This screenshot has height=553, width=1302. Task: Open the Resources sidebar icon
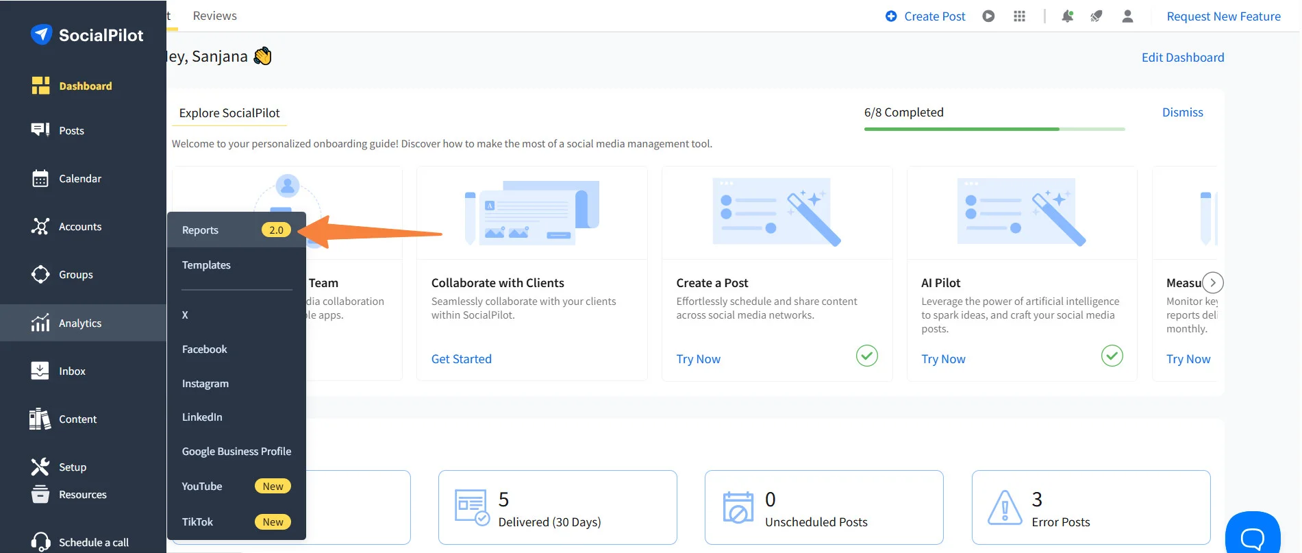[x=40, y=494]
